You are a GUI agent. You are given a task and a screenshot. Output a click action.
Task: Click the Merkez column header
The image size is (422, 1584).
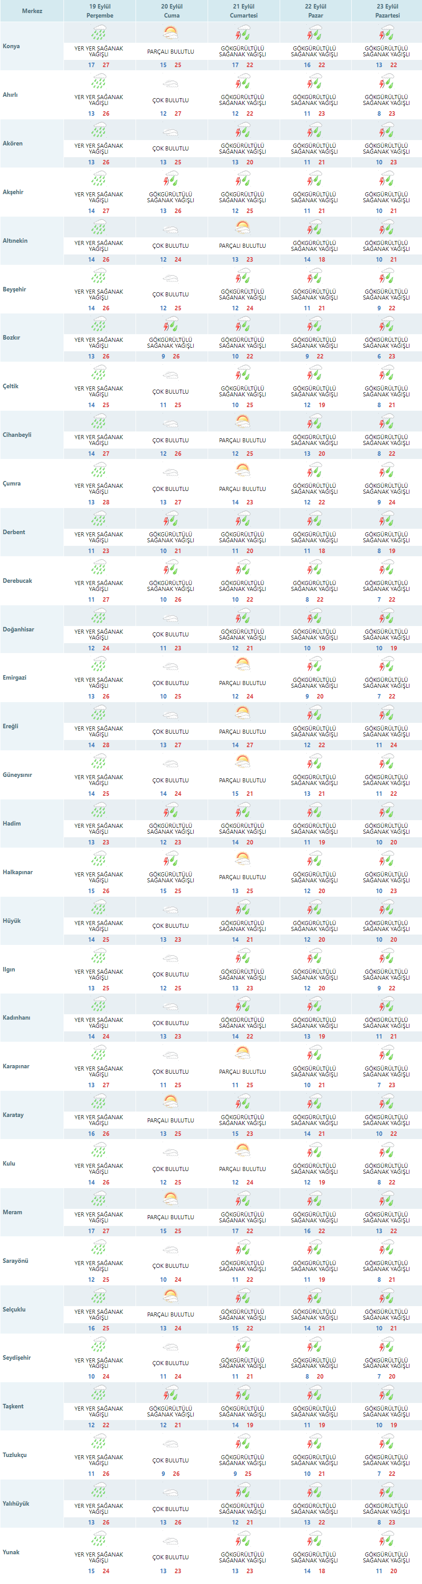pos(32,11)
